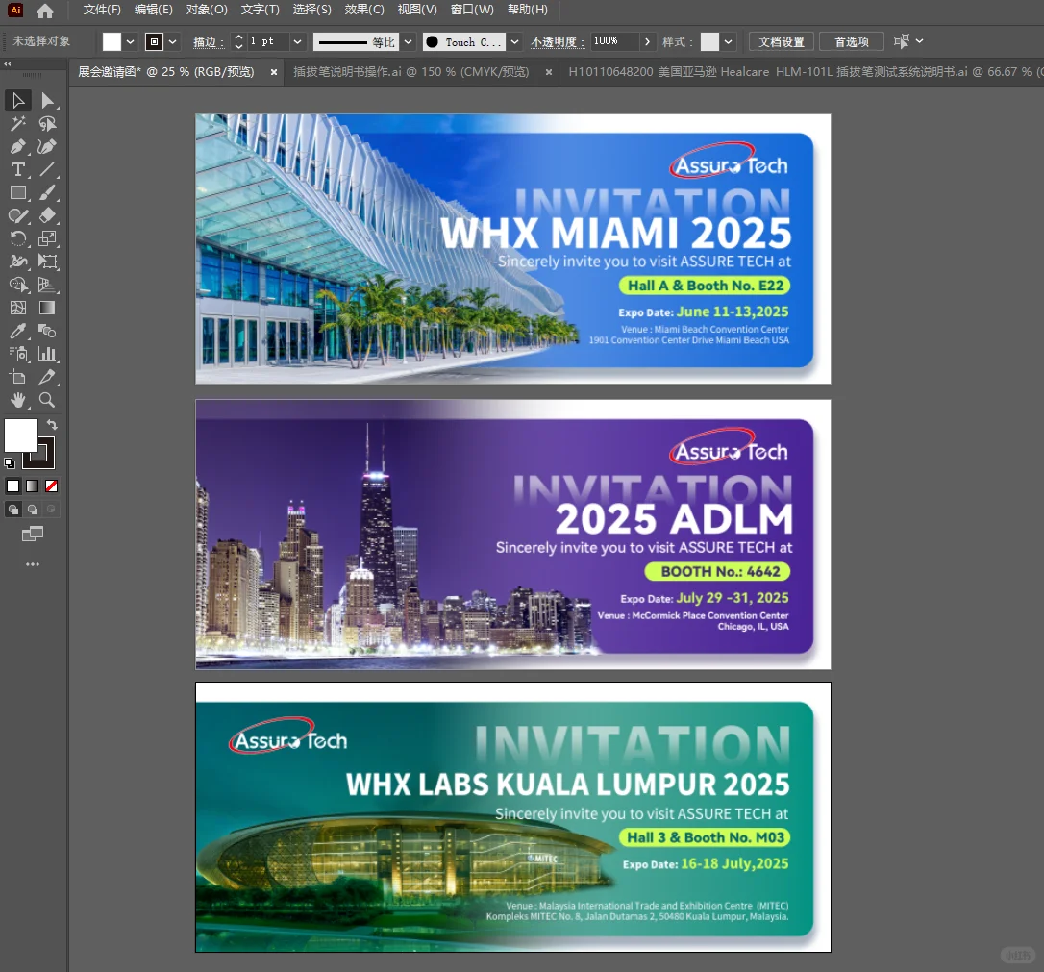This screenshot has width=1044, height=972.
Task: Click the 描边 stroke label link
Action: [x=209, y=42]
